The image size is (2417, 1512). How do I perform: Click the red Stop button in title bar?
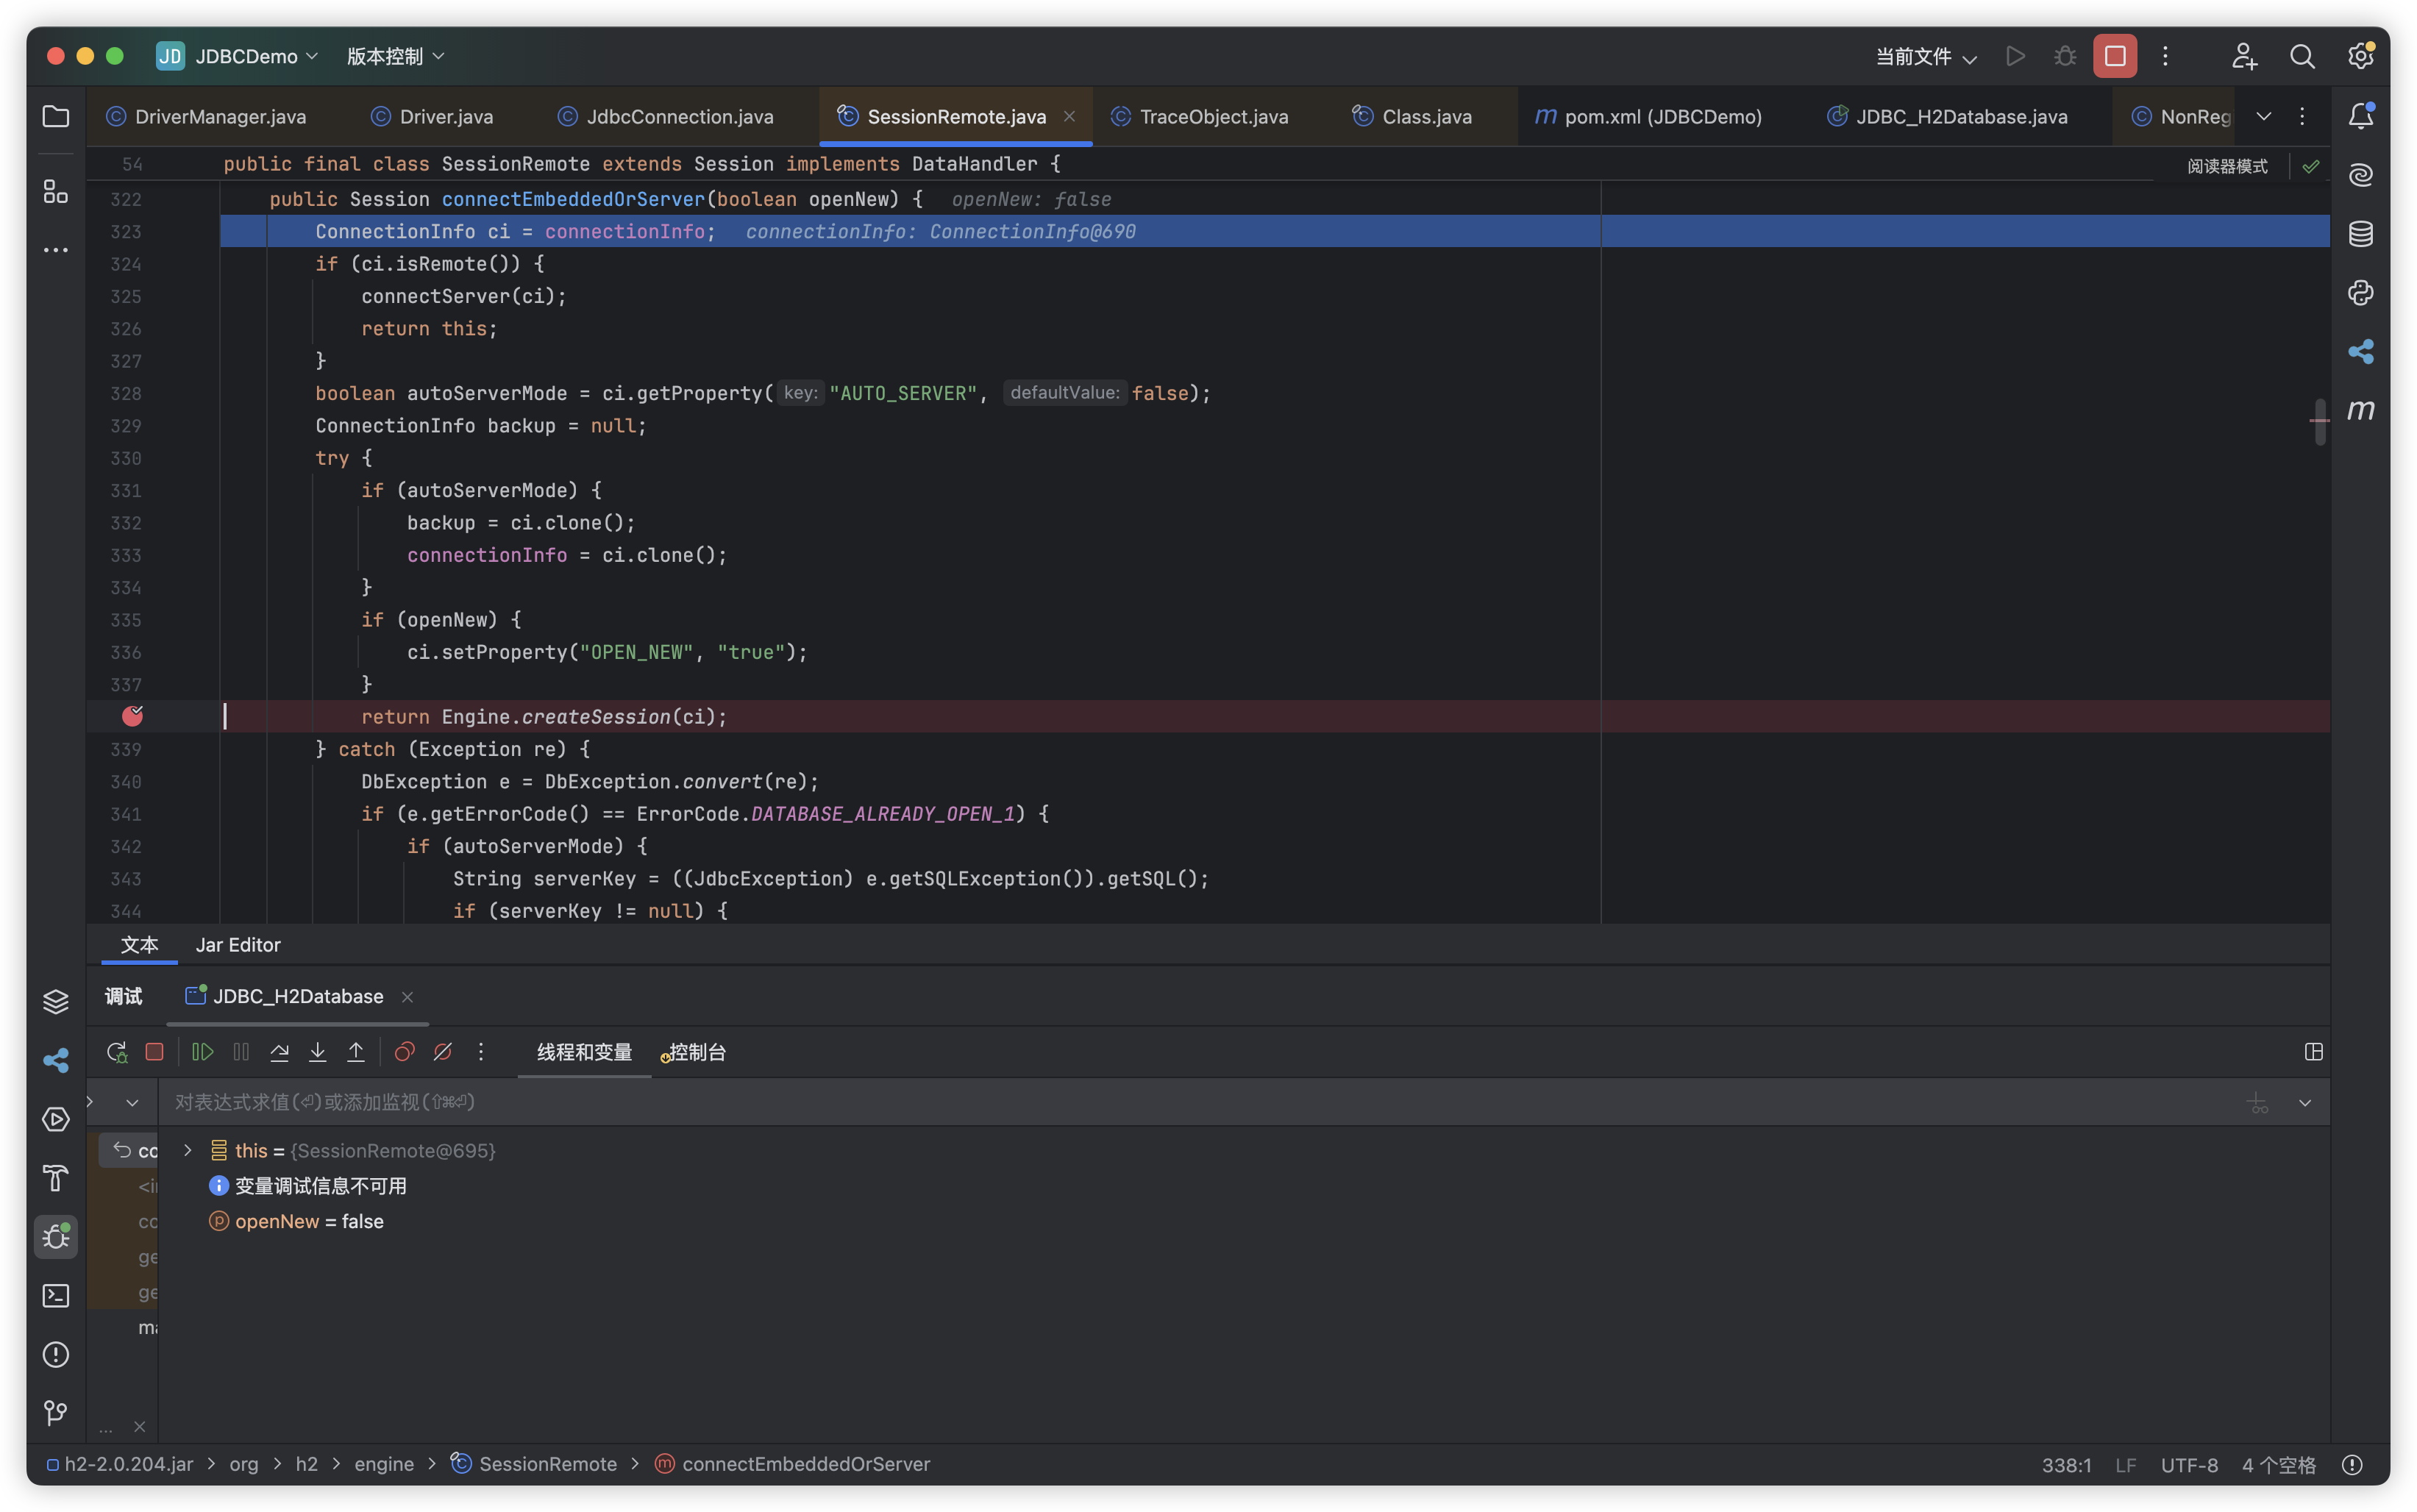click(x=2115, y=56)
